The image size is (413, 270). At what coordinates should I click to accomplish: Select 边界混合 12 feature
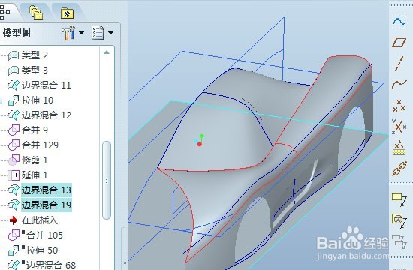pyautogui.click(x=47, y=115)
